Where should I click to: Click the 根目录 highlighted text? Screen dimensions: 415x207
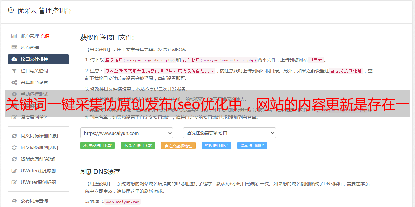pos(316,60)
